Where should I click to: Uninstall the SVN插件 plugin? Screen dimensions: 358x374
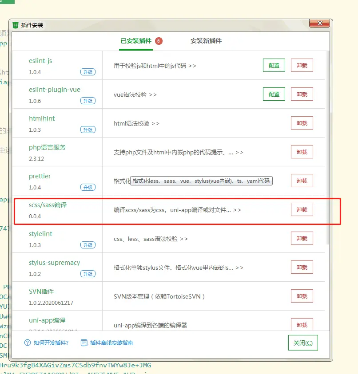[302, 296]
